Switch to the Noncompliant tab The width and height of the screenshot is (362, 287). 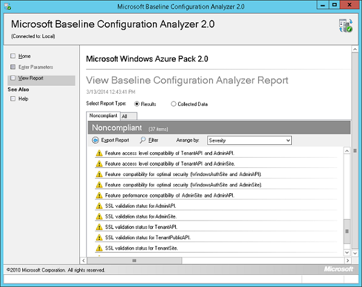(x=103, y=115)
